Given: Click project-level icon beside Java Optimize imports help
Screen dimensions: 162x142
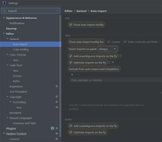Looking at the screenshot, I should click(113, 62).
